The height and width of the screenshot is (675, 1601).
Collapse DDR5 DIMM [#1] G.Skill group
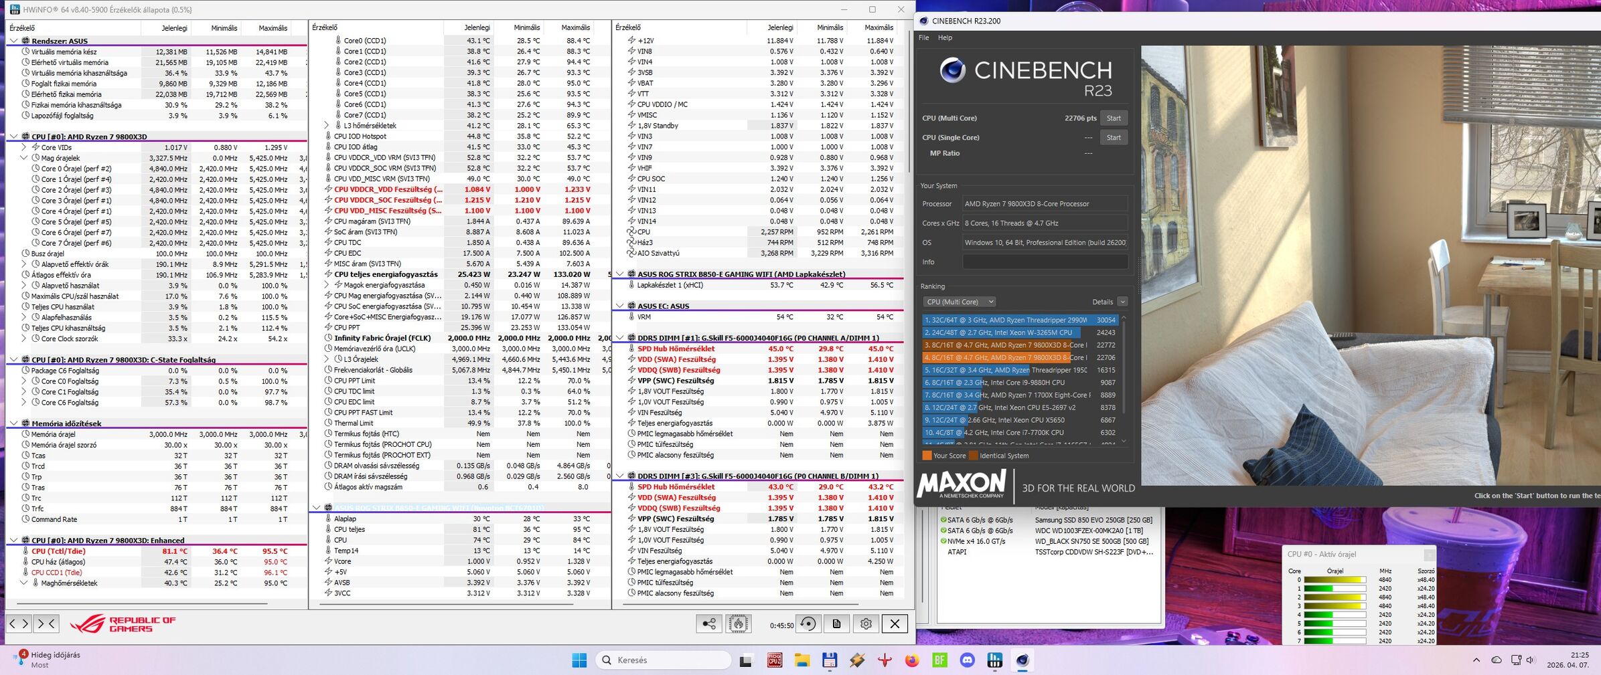[x=620, y=338]
